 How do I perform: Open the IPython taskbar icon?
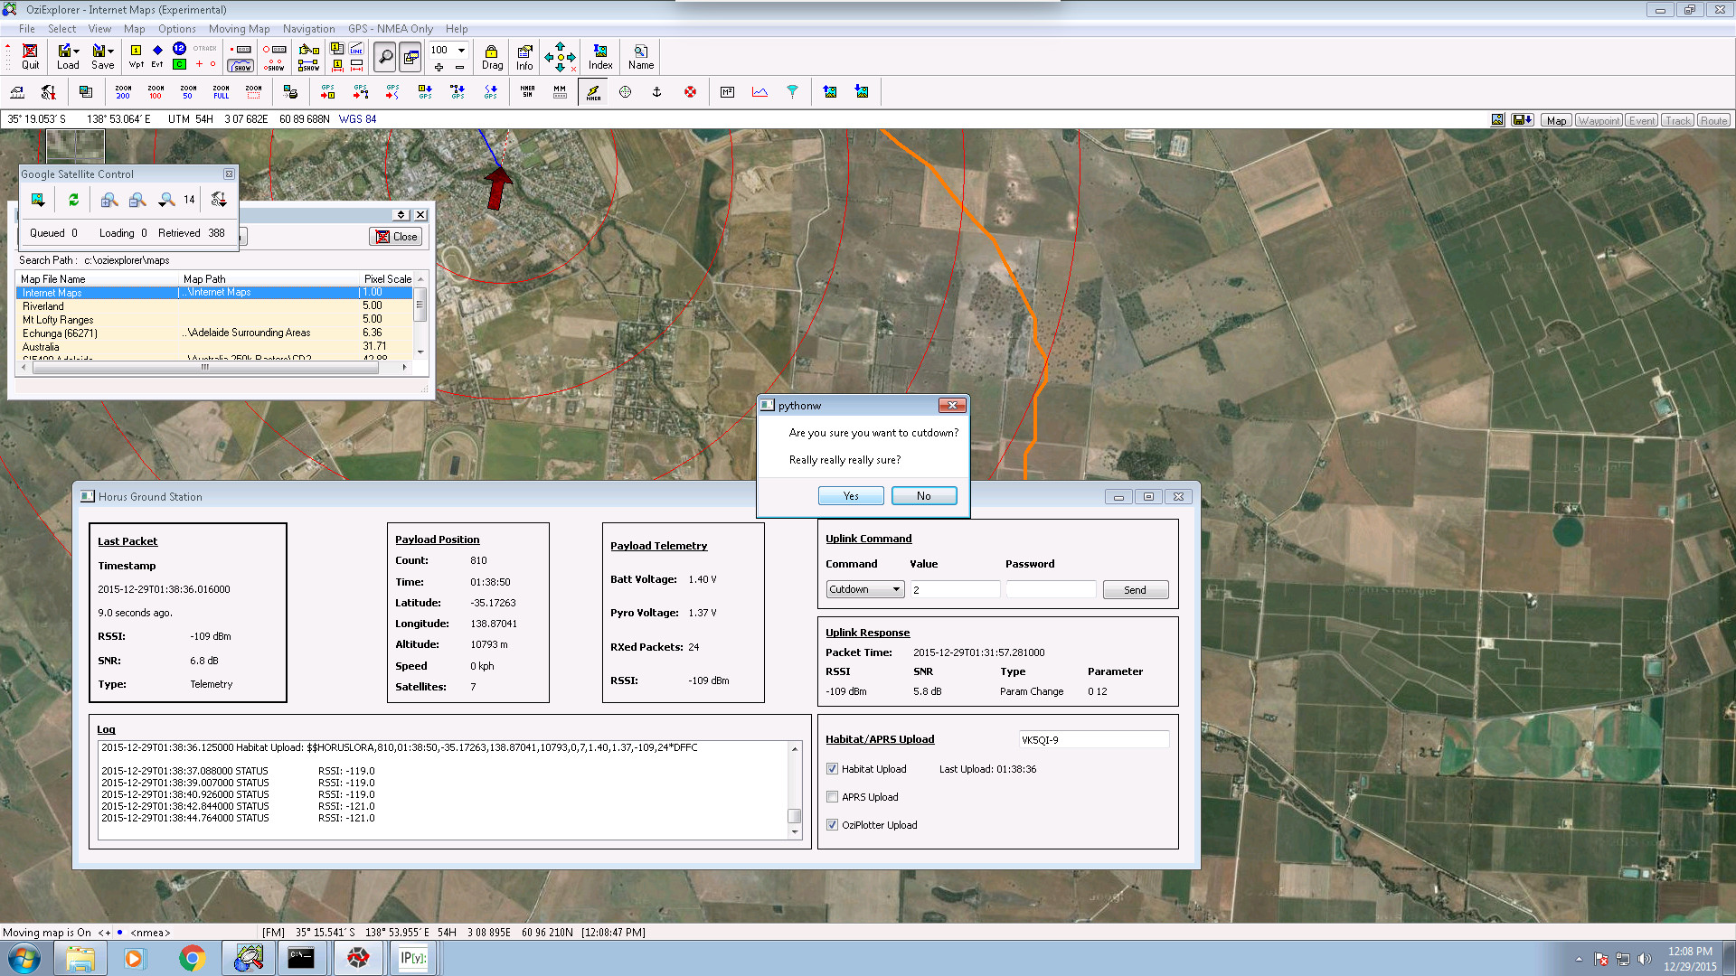tap(413, 958)
